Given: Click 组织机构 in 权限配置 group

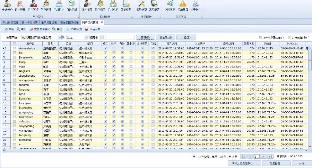Looking at the screenshot, I should [113, 6].
